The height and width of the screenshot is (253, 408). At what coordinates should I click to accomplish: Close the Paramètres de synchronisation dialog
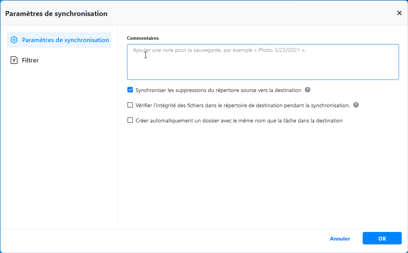[x=399, y=13]
